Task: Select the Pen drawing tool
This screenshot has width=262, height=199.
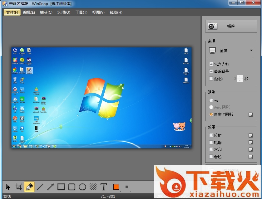Action: coord(29,187)
